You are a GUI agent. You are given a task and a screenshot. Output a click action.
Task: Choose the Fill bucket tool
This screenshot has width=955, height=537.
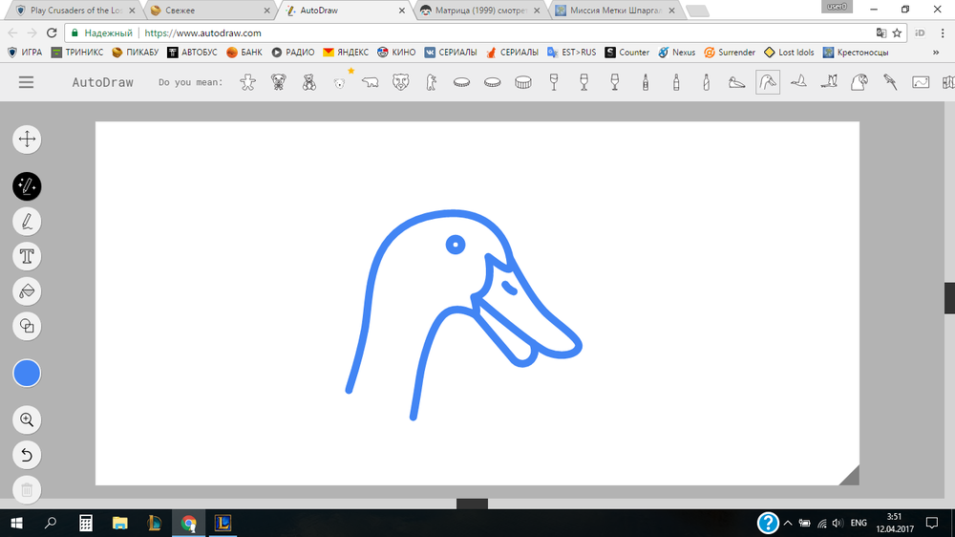[27, 291]
